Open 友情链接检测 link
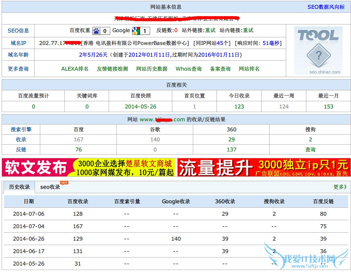This screenshot has height=272, width=351. [112, 69]
